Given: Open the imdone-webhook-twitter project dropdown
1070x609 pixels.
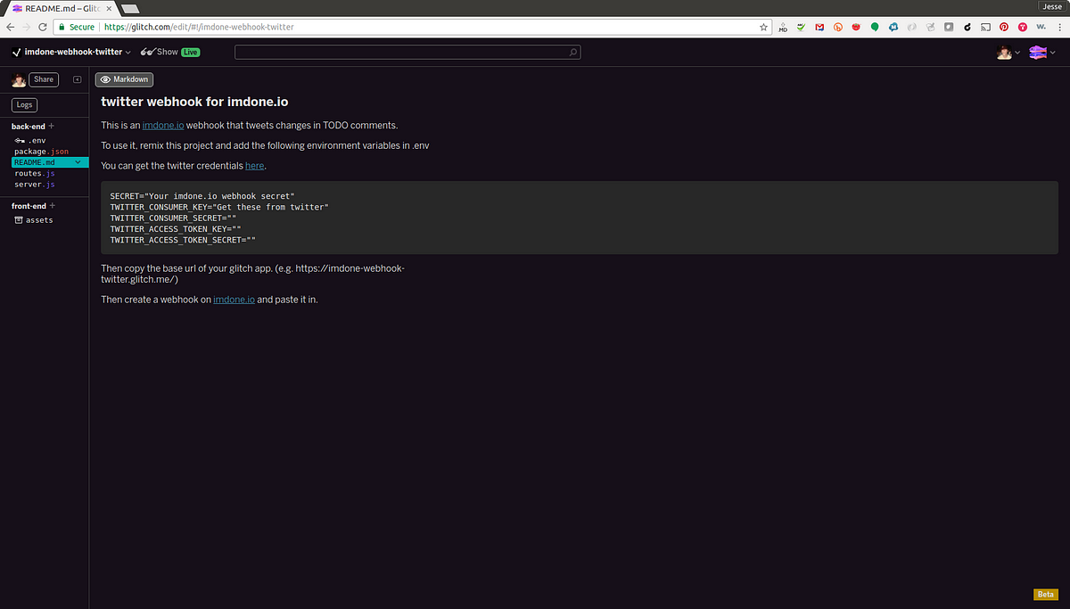Looking at the screenshot, I should [x=71, y=52].
